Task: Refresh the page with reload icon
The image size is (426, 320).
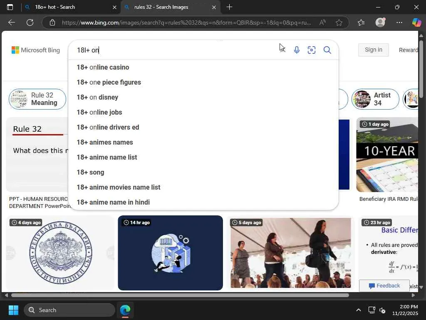Action: 30,22
